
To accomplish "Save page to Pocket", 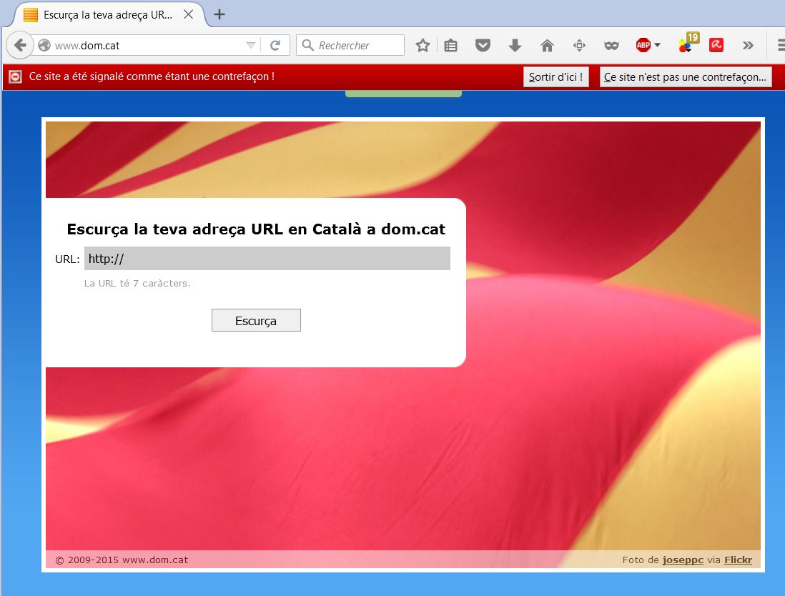I will tap(483, 46).
